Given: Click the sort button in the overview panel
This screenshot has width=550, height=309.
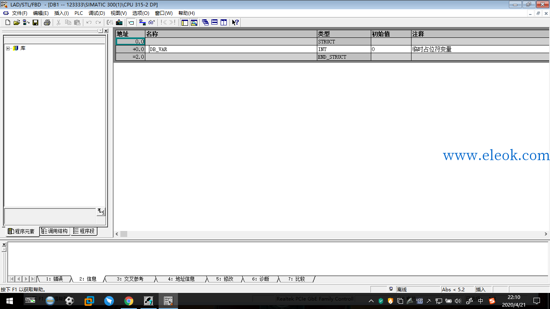Looking at the screenshot, I should 101,211.
